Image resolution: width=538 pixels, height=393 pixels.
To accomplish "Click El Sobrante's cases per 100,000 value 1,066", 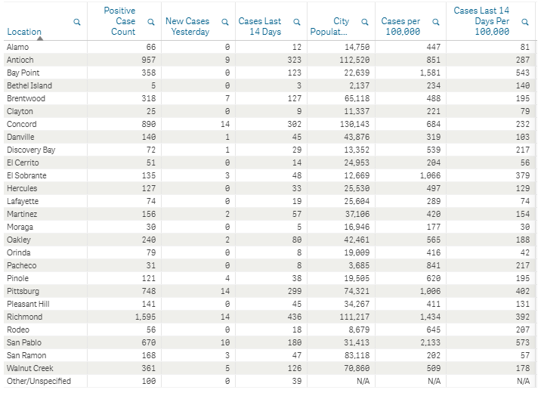I will click(430, 175).
